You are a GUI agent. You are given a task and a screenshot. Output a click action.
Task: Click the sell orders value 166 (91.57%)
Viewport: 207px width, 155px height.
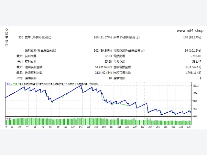[x=103, y=37]
